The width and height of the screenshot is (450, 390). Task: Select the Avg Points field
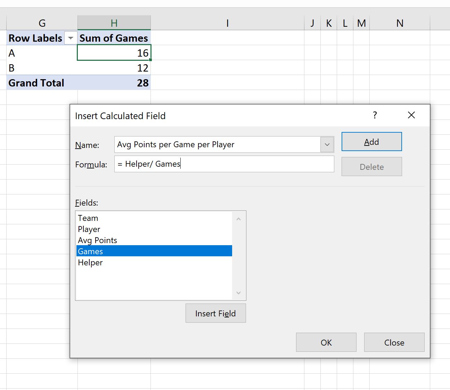(x=97, y=240)
